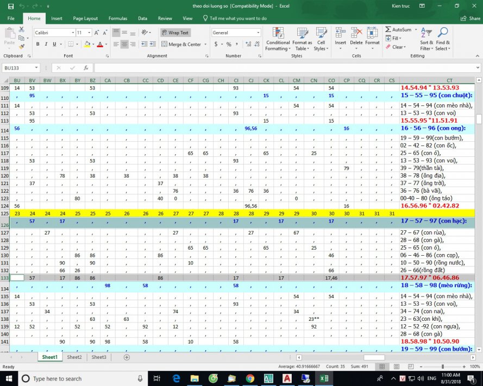483x386 pixels.
Task: Open the Calibri font name dropdown
Action: (x=72, y=33)
